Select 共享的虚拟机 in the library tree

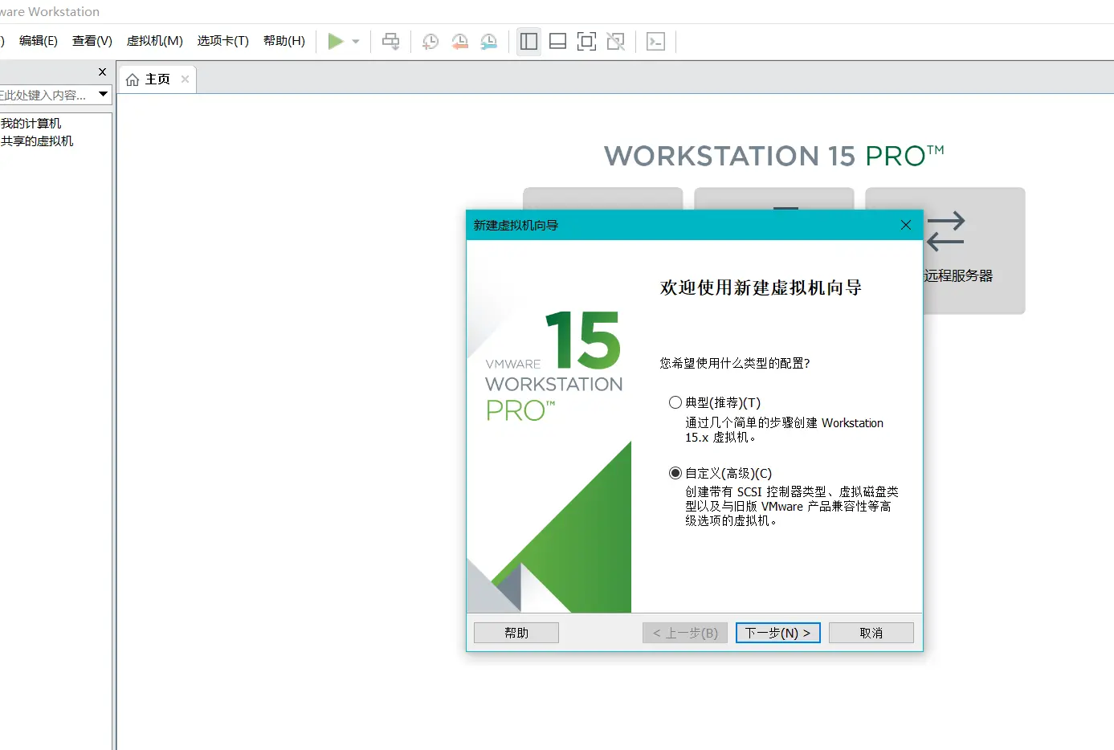coord(37,141)
